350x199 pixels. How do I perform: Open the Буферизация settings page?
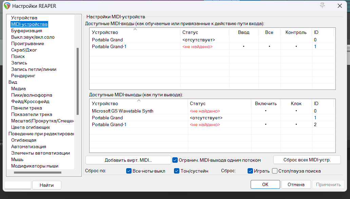point(26,31)
